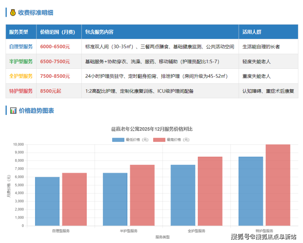
Task: Click the 搜狐号@搜狐焦点阜新站 watermark
Action: [263, 236]
